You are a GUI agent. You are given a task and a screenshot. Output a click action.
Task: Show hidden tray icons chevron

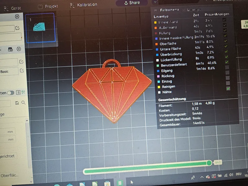point(202,177)
